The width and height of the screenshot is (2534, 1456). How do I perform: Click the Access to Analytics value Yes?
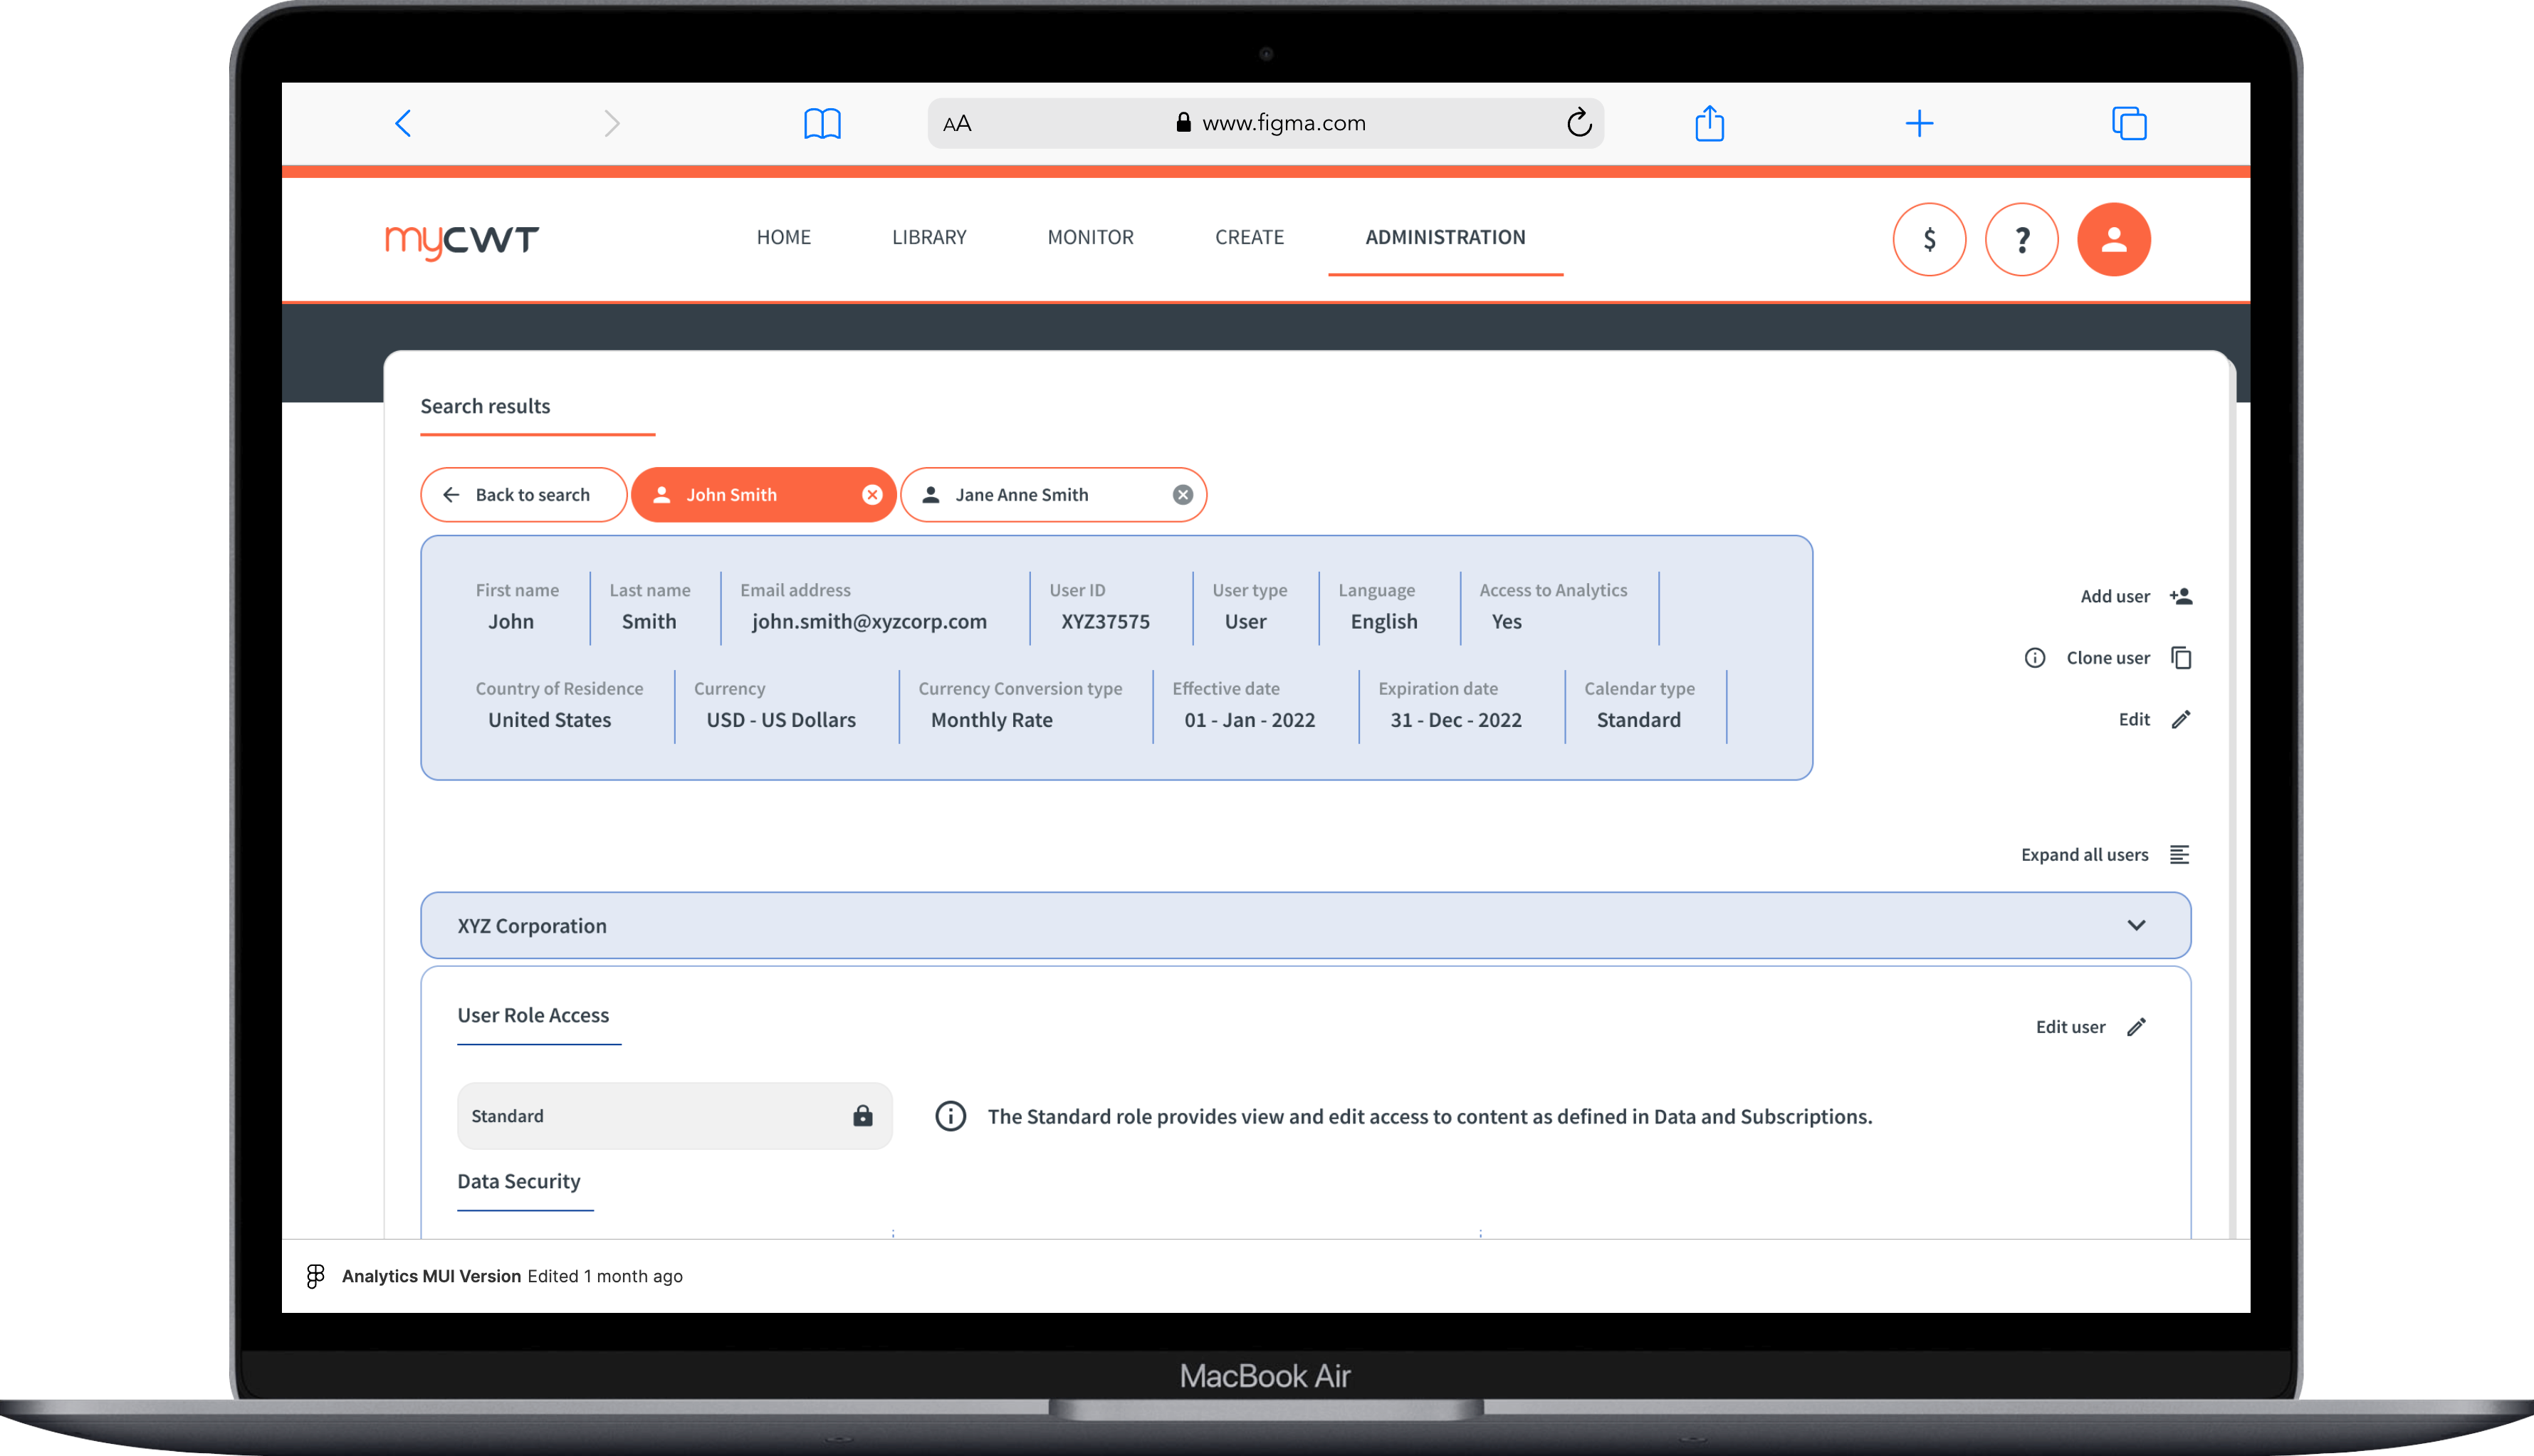[1506, 621]
